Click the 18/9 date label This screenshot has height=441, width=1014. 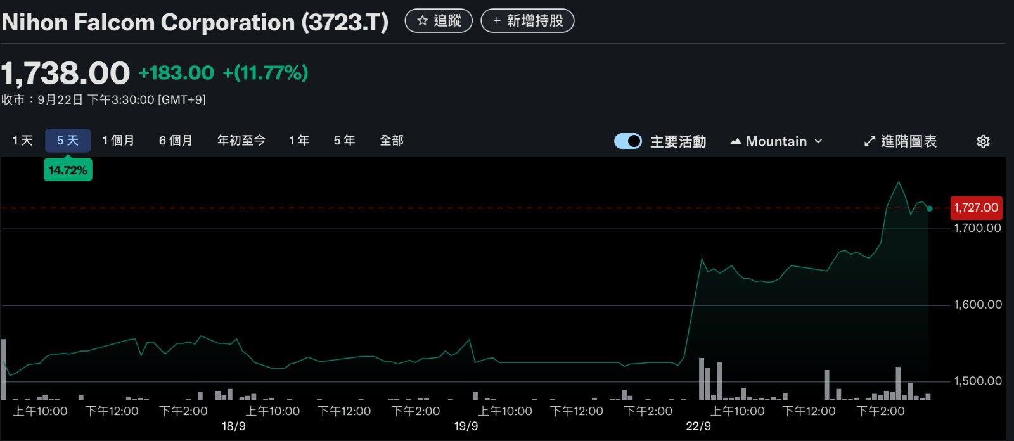tap(233, 426)
